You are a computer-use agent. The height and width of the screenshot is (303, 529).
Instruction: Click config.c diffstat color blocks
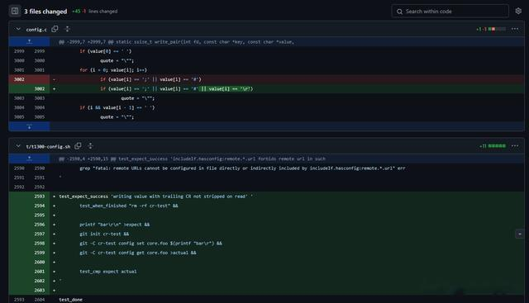point(497,29)
